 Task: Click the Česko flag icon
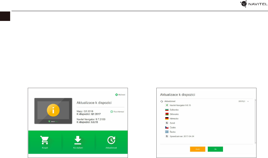(x=167, y=128)
